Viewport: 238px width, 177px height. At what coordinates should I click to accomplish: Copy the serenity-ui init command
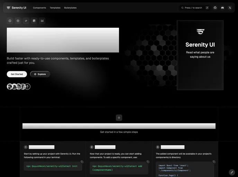(x=82, y=162)
